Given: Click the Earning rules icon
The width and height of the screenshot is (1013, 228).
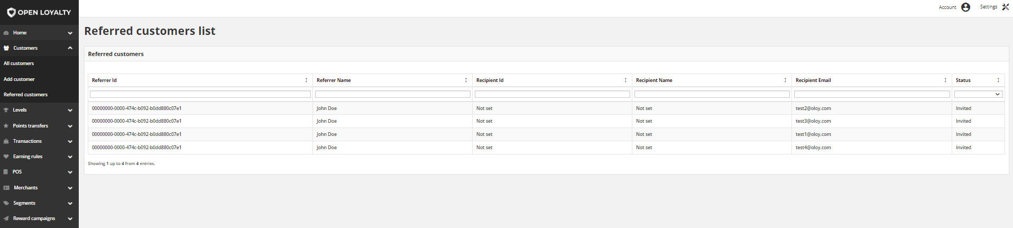Looking at the screenshot, I should click(x=6, y=157).
